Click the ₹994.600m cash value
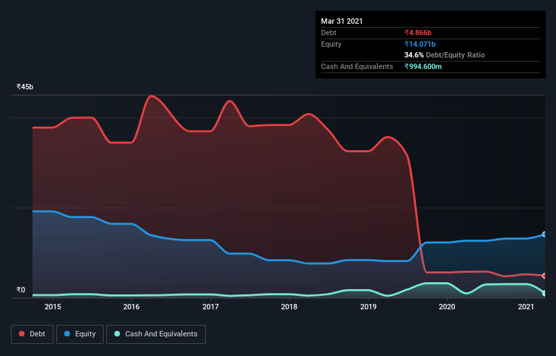 tap(423, 66)
